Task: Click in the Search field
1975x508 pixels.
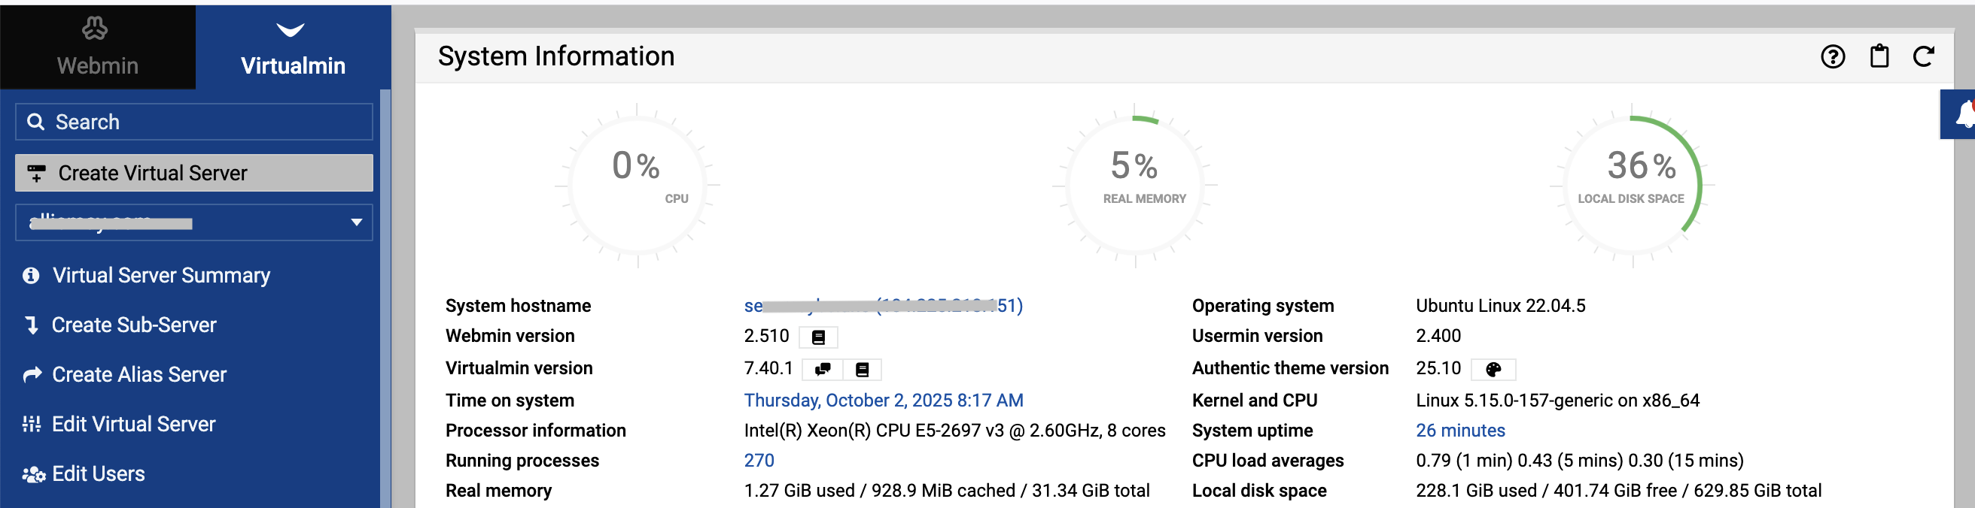Action: (x=194, y=122)
